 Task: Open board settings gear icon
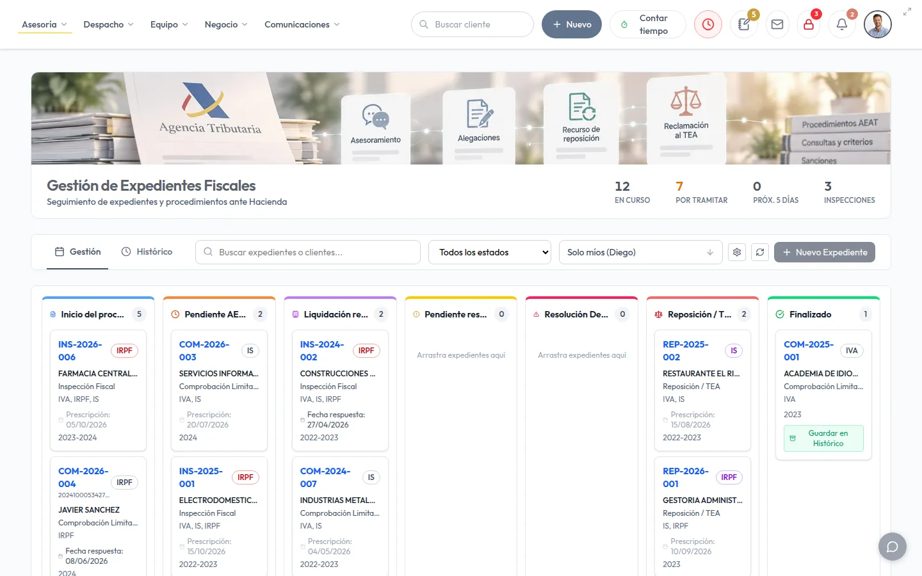point(737,252)
